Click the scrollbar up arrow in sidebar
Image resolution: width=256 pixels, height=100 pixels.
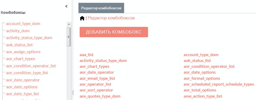[69, 24]
